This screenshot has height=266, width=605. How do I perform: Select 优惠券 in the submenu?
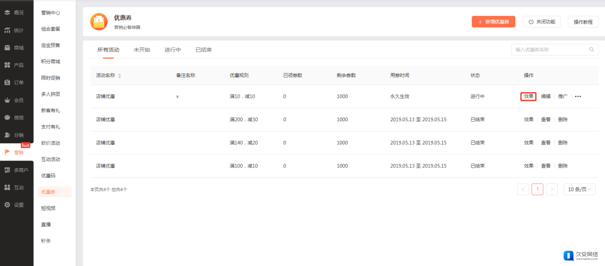[x=54, y=192]
